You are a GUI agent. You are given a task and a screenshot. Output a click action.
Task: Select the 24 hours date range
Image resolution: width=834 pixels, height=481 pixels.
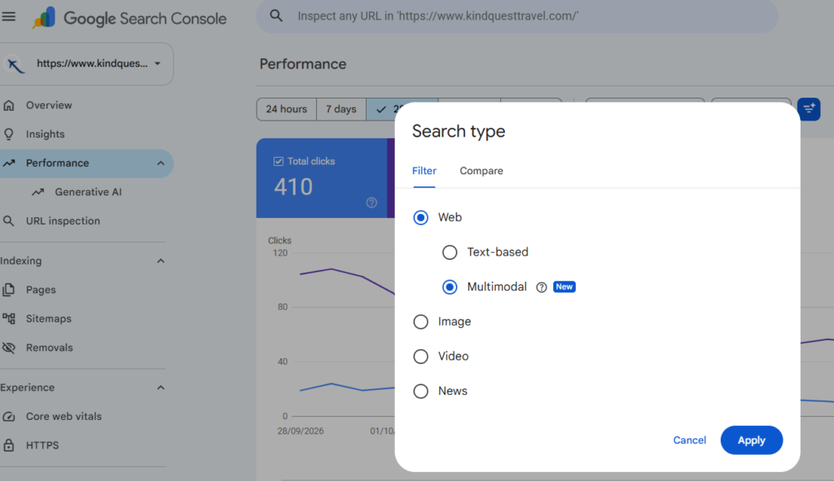pos(286,109)
